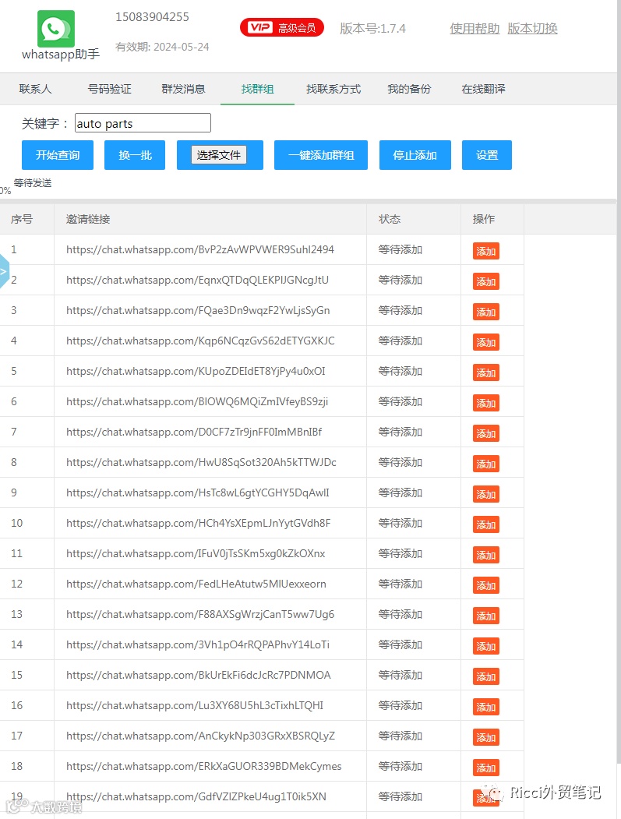Click the 版本号:1.7.4 label
The width and height of the screenshot is (621, 819).
point(373,28)
